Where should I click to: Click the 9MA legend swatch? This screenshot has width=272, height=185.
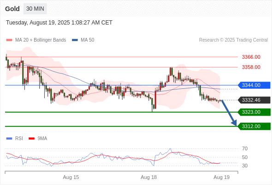[31, 139]
